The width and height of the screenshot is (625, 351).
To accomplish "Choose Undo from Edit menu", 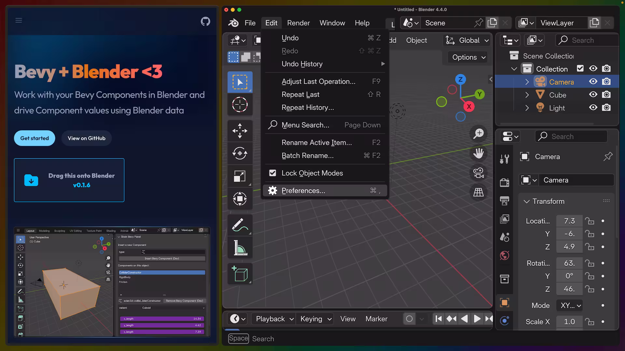I will point(325,38).
